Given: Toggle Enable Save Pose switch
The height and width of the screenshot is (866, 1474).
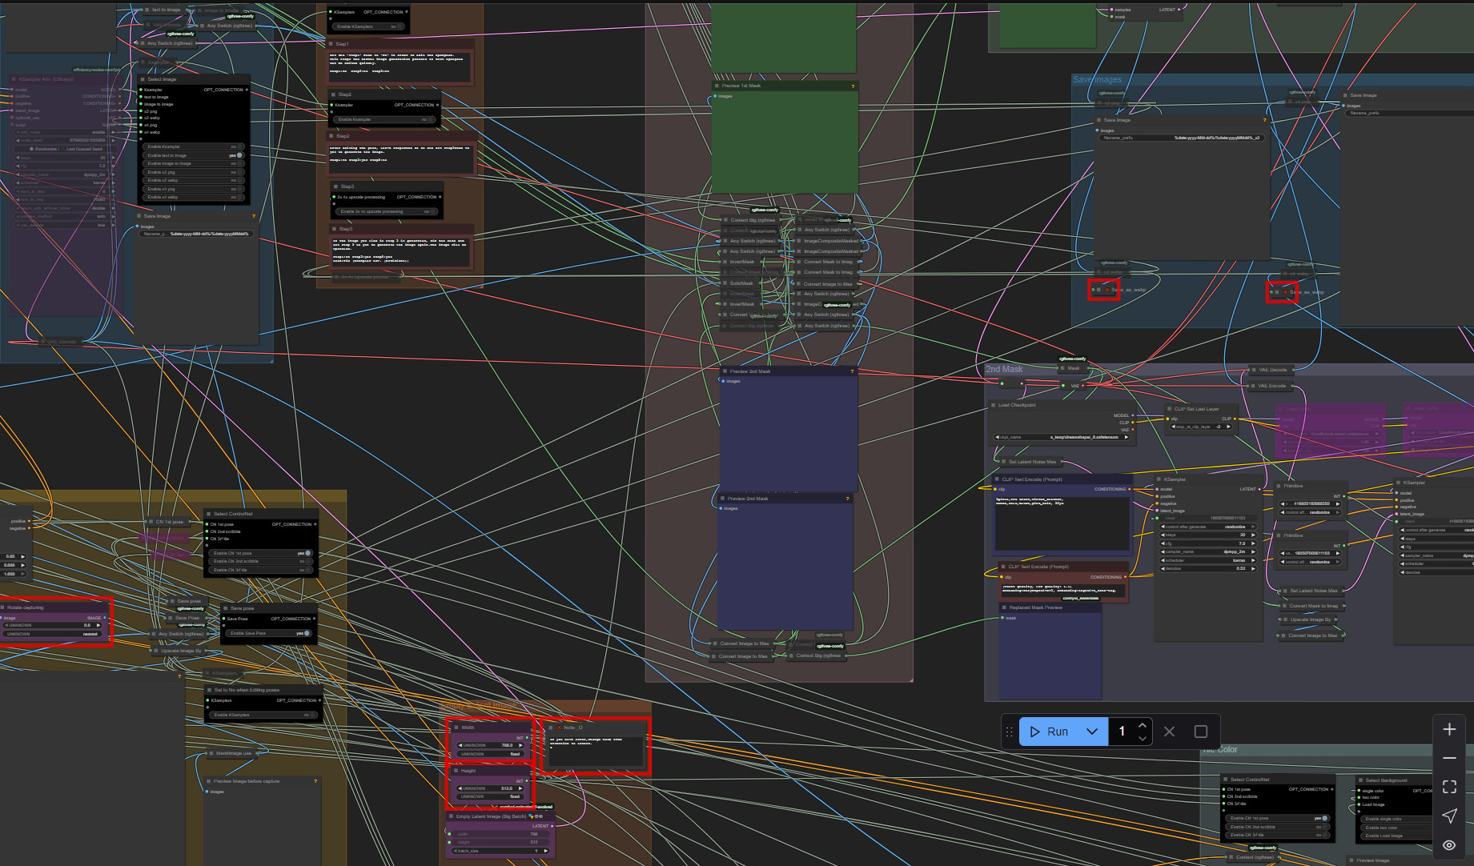Looking at the screenshot, I should click(269, 633).
